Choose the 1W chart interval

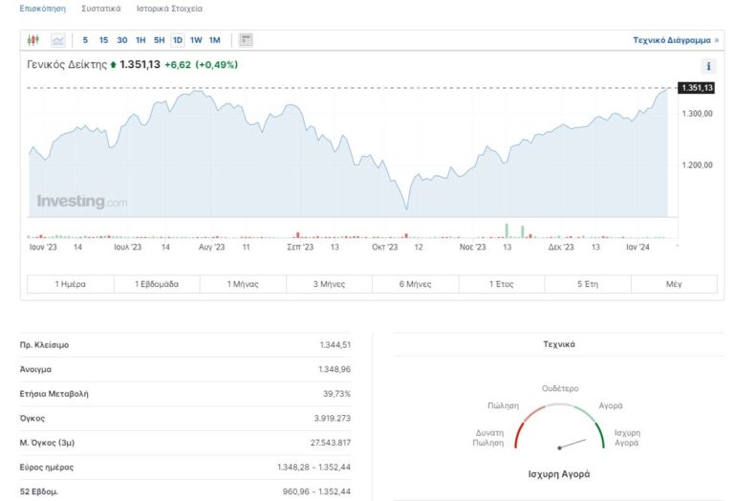(196, 40)
